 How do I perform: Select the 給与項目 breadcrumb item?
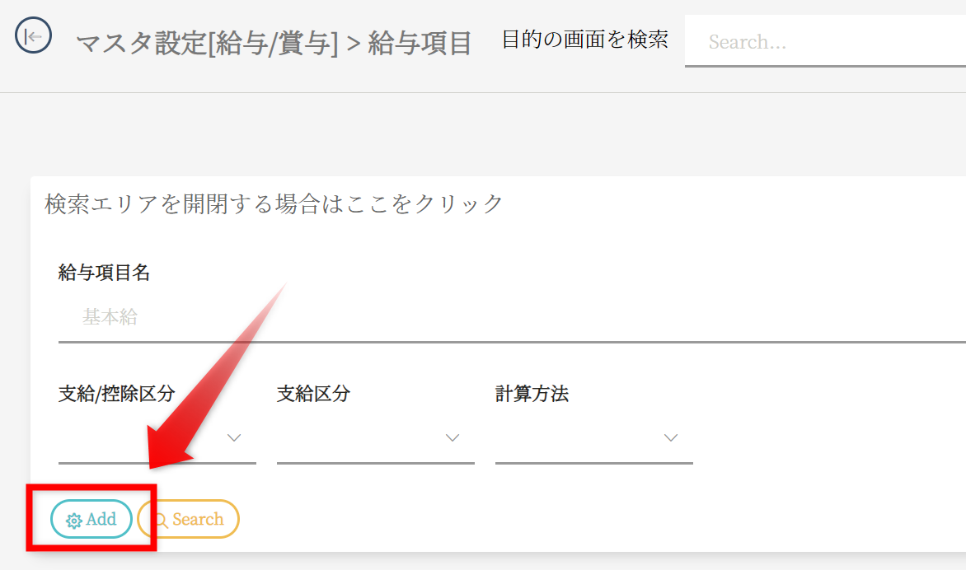(420, 43)
